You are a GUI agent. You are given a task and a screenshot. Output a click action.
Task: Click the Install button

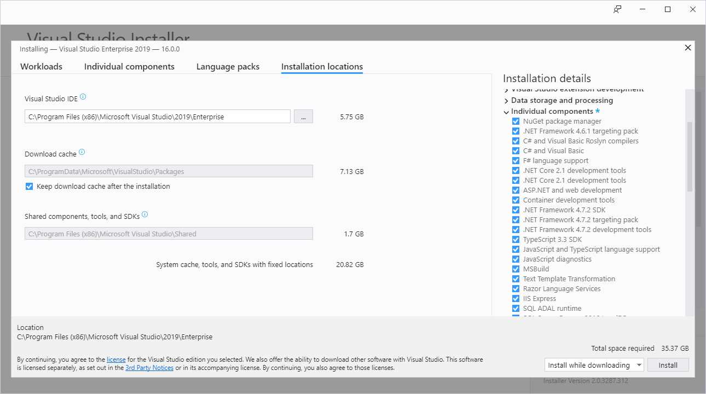point(668,364)
